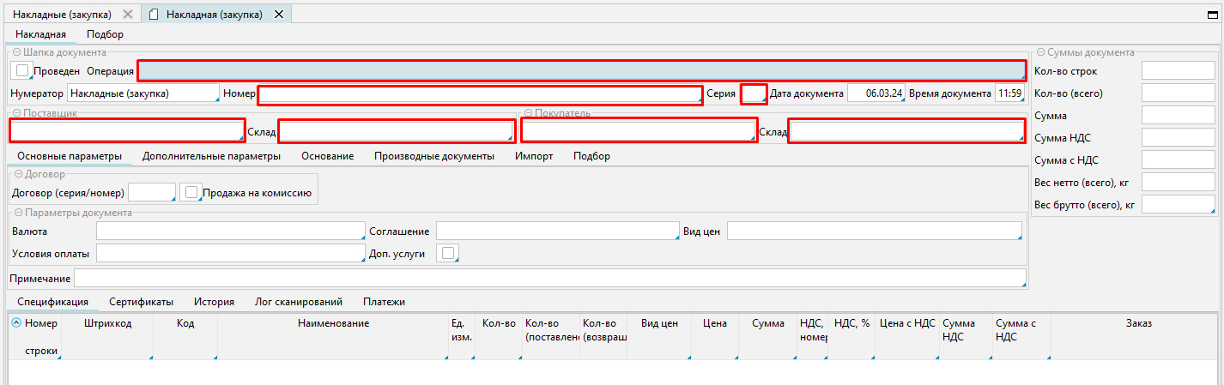The image size is (1224, 385).
Task: Collapse the Суммы документа panel
Action: (x=1040, y=52)
